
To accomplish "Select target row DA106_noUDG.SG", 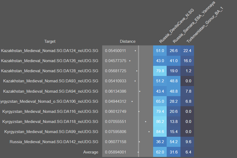I will pos(49,101).
